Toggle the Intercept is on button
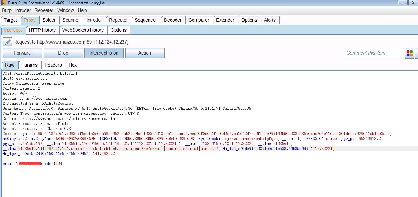The width and height of the screenshot is (418, 197). tap(104, 53)
